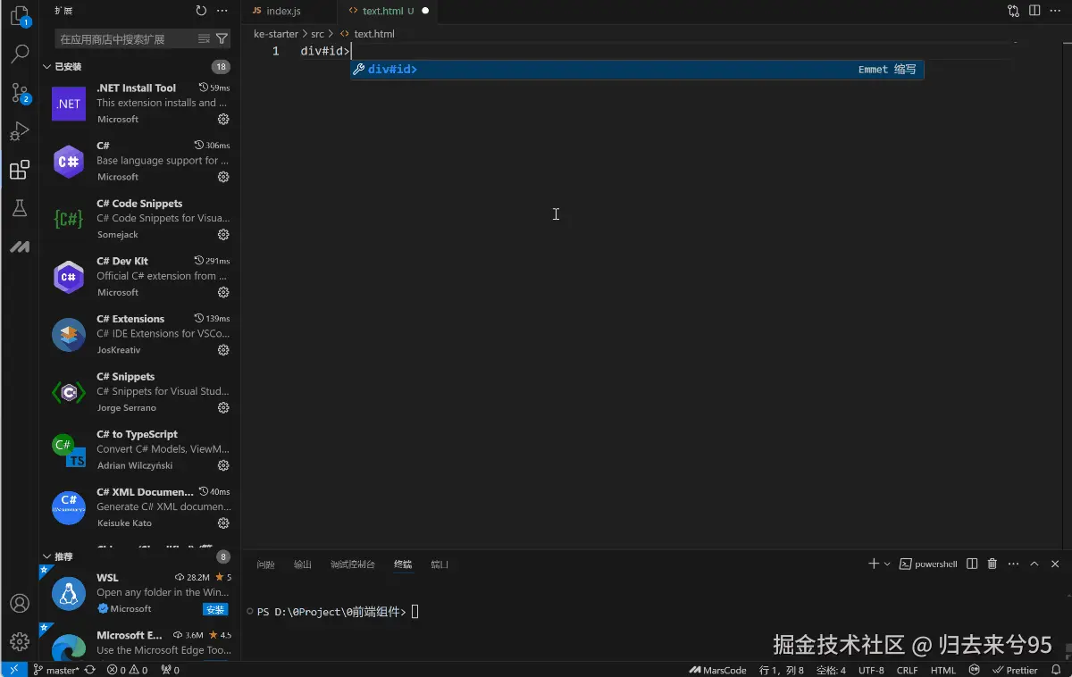The width and height of the screenshot is (1072, 677).
Task: Open settings gear for C# extension
Action: tap(223, 177)
